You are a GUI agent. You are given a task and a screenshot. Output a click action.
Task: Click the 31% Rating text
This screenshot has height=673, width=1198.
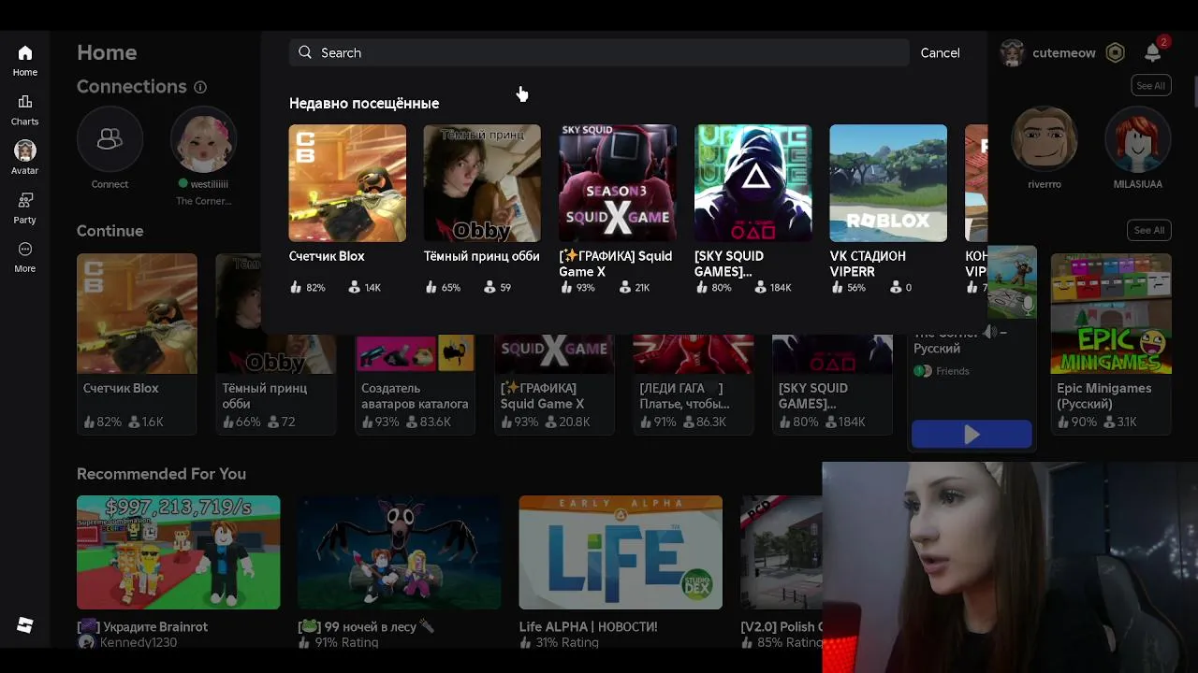tap(567, 642)
